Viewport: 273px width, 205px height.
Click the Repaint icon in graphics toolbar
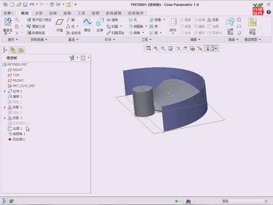(170, 48)
